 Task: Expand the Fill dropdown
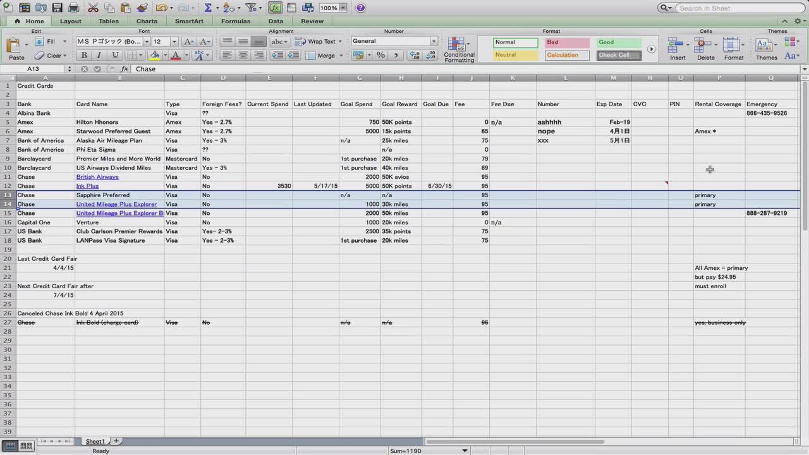pyautogui.click(x=64, y=42)
